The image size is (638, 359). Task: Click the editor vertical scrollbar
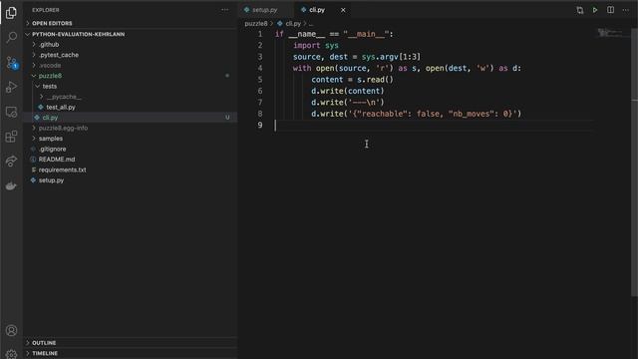click(x=634, y=163)
